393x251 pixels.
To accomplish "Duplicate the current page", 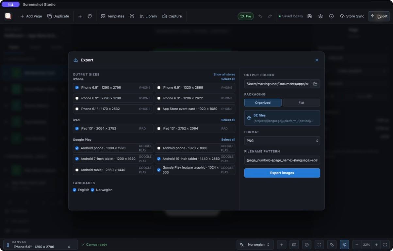I will 58,16.
